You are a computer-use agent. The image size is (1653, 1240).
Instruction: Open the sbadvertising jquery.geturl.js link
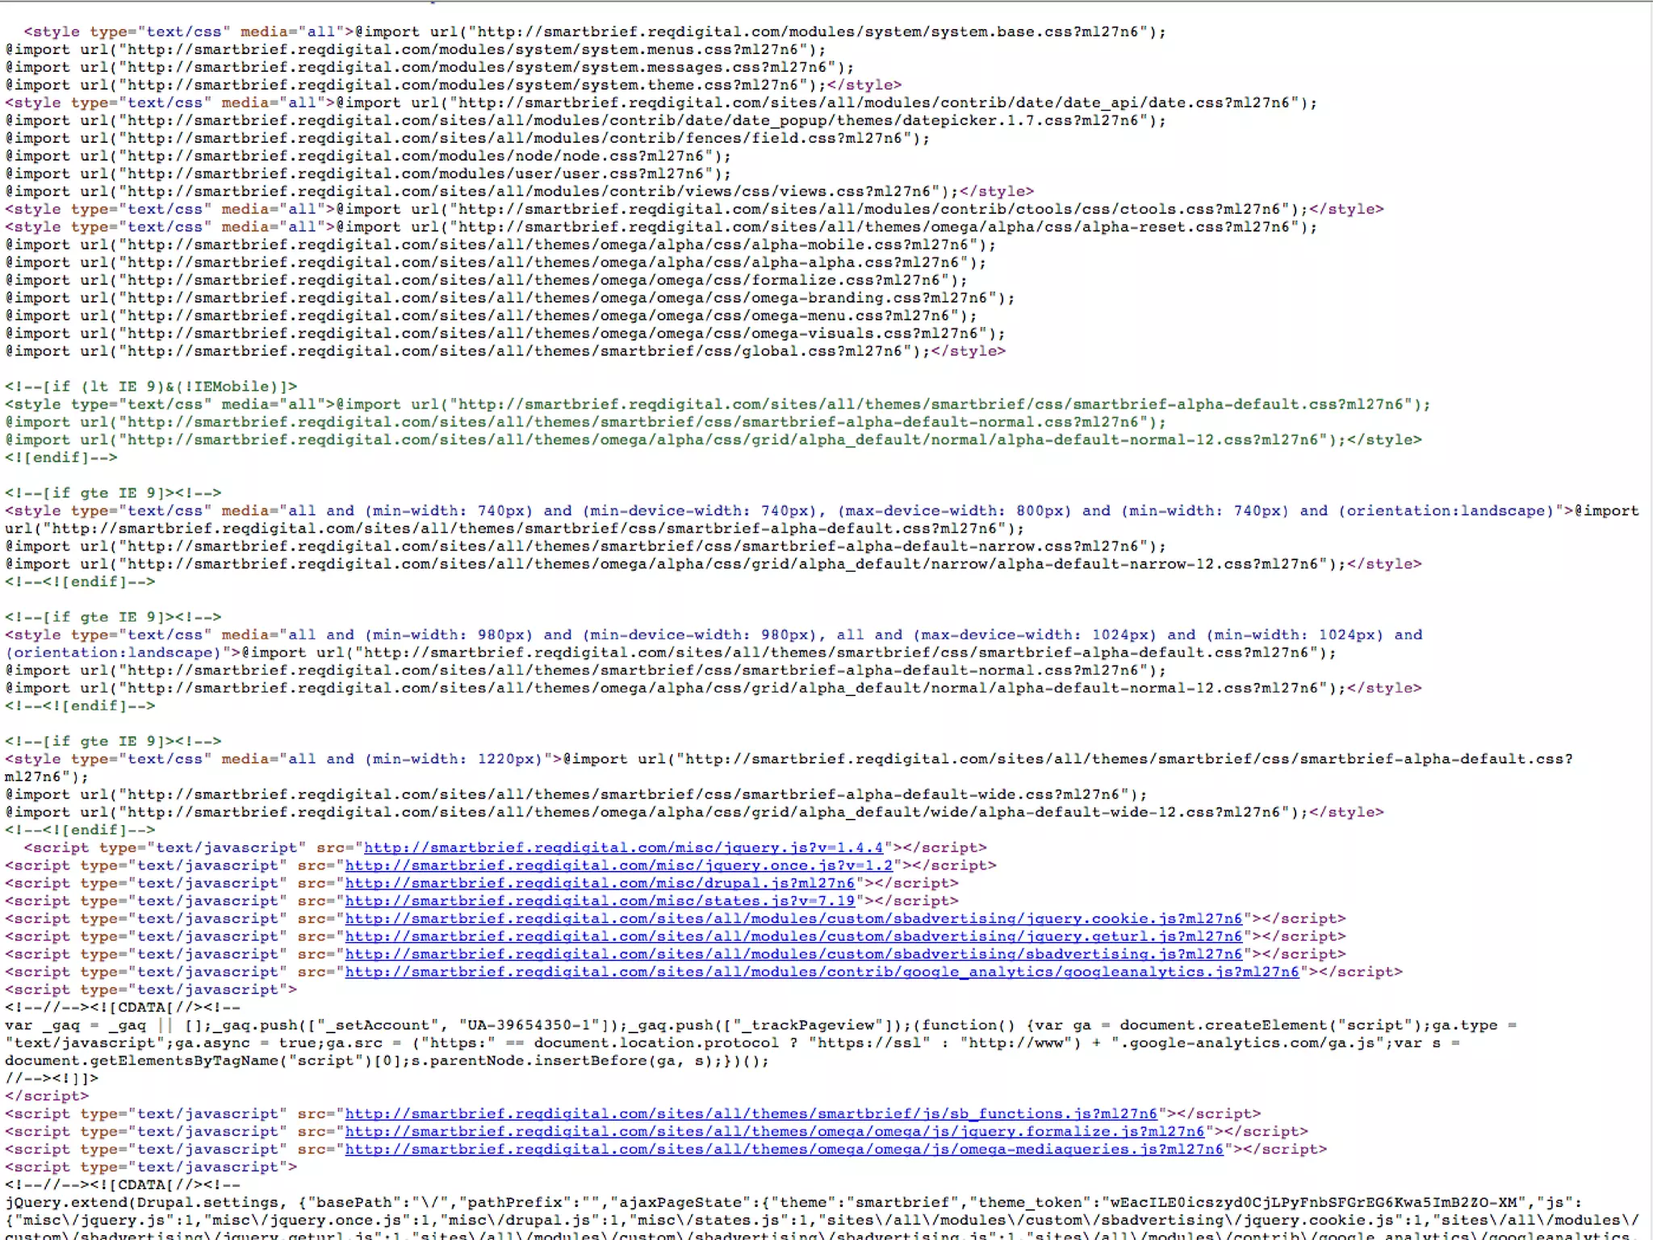pyautogui.click(x=794, y=936)
